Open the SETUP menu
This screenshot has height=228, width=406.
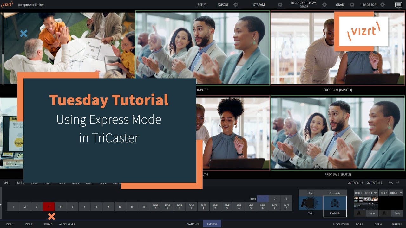202,5
